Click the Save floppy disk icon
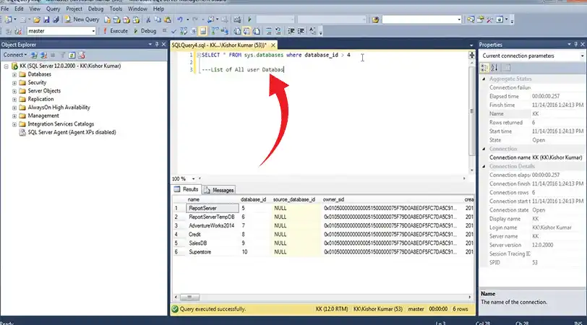The image size is (587, 325). point(46,19)
